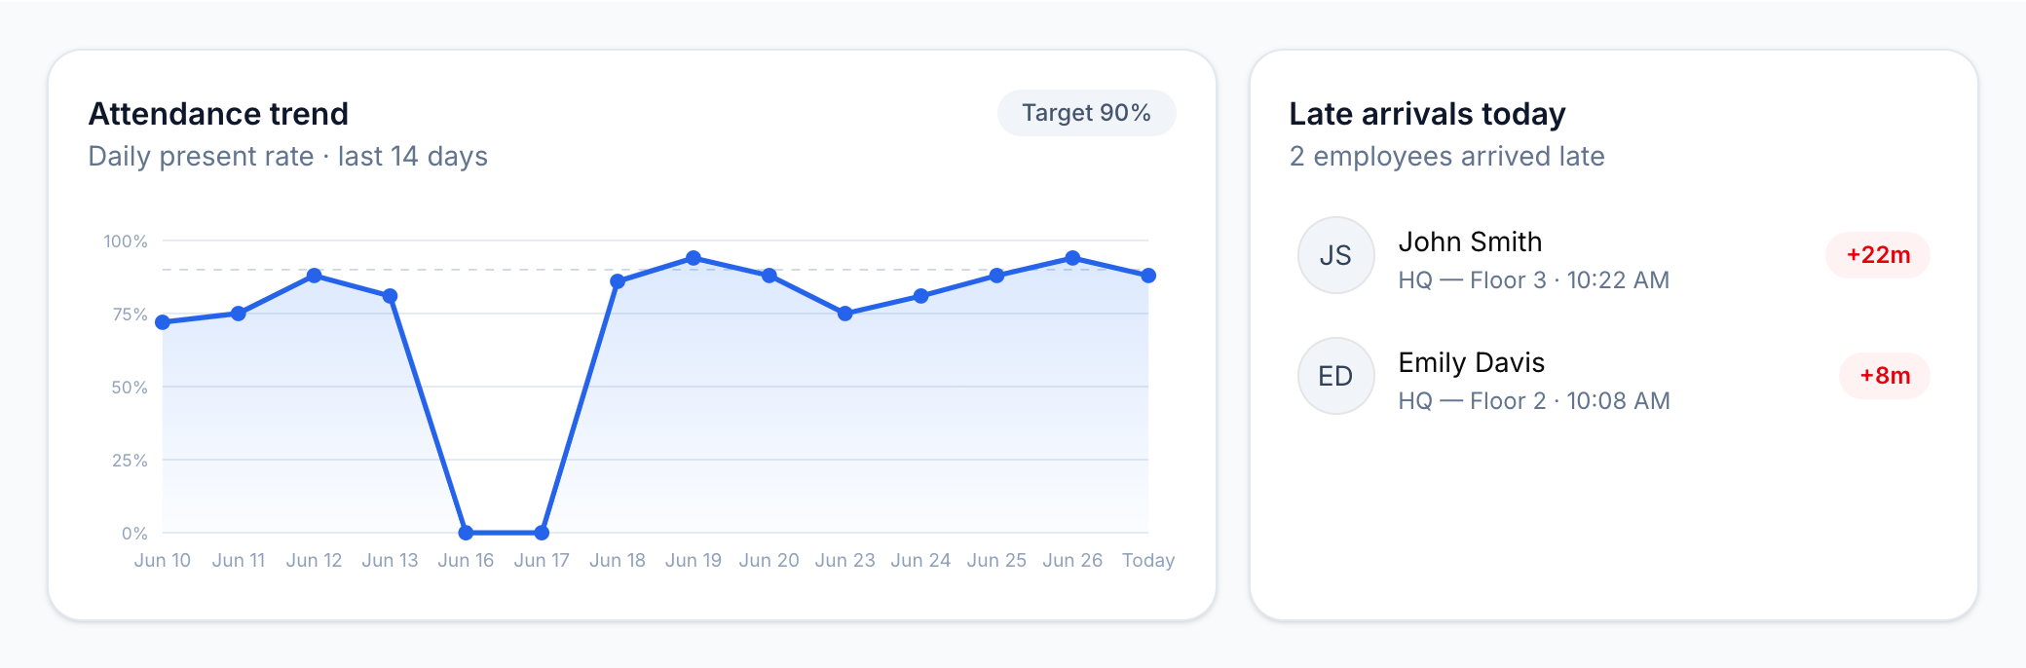This screenshot has width=2026, height=668.
Task: Click the Today axis label
Action: tap(1148, 560)
